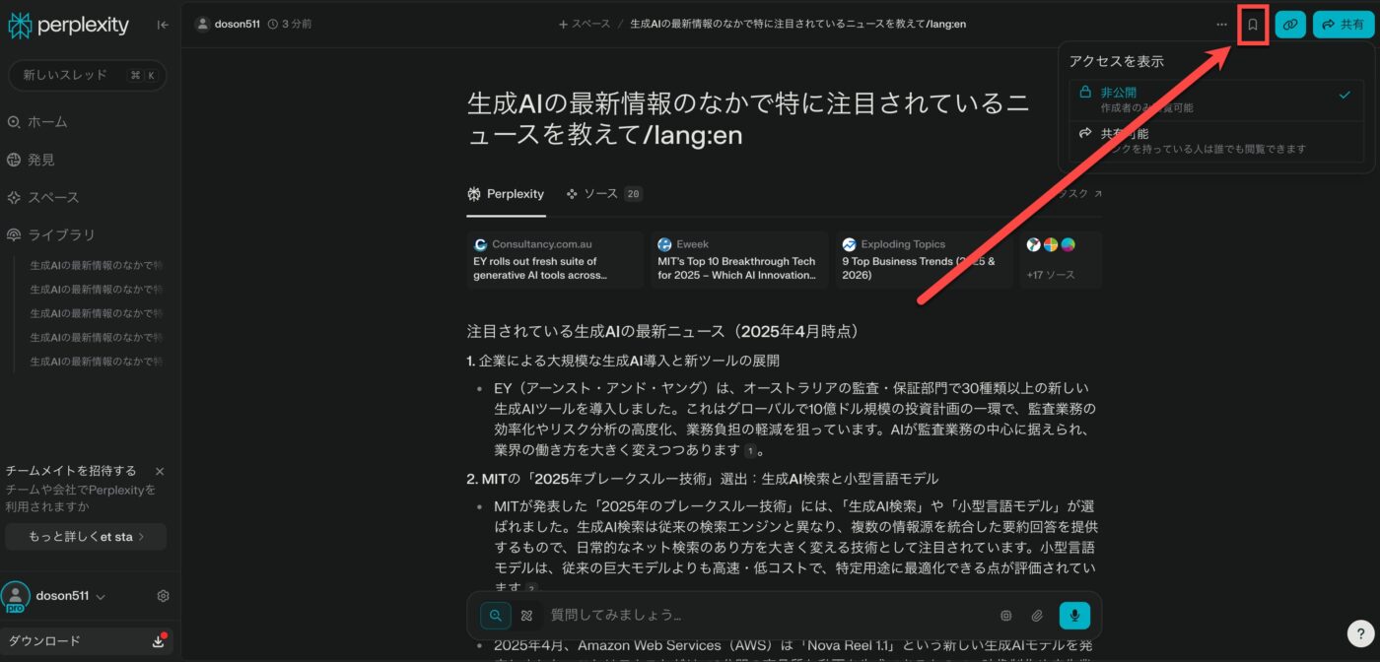Open the three-dots more options menu
This screenshot has width=1380, height=662.
coord(1222,25)
